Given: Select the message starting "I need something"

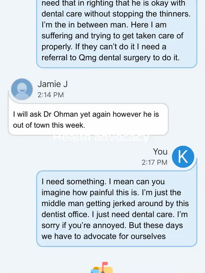Looking at the screenshot, I should [116, 209].
